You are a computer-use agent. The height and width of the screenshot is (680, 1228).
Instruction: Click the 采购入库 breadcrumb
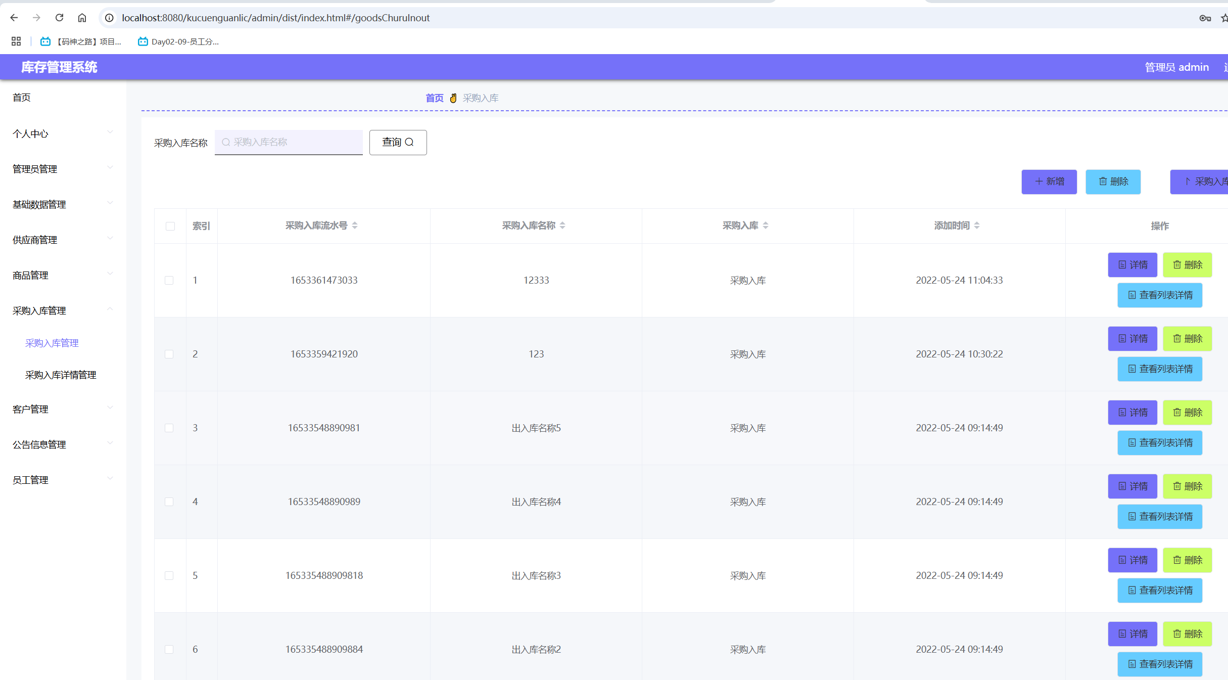click(x=481, y=98)
